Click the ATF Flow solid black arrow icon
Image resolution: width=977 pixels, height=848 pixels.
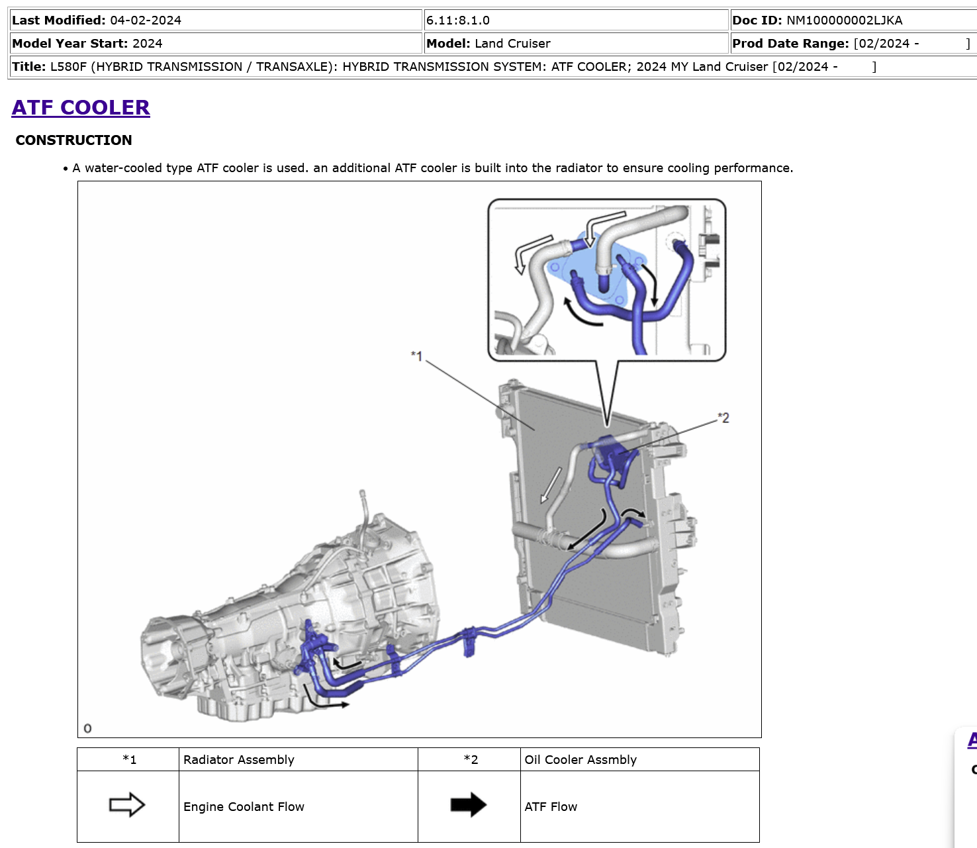click(x=469, y=805)
